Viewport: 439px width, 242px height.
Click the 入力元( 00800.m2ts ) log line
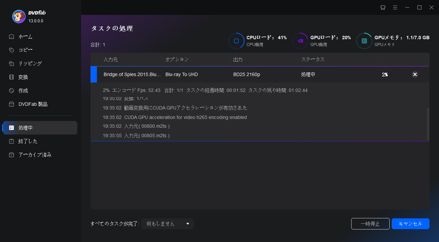[136, 126]
